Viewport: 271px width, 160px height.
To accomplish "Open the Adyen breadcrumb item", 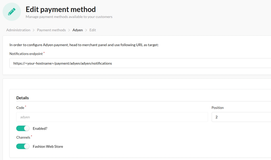I will point(78,30).
